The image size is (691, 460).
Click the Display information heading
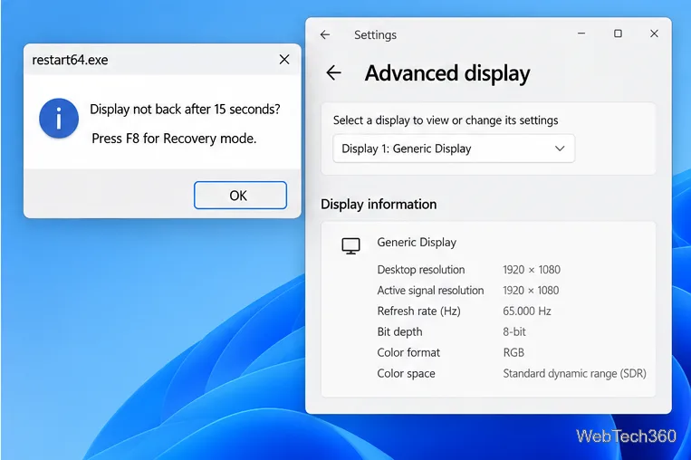(x=379, y=205)
